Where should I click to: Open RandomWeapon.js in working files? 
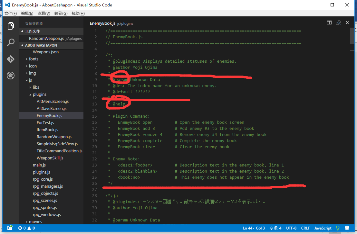(x=51, y=38)
